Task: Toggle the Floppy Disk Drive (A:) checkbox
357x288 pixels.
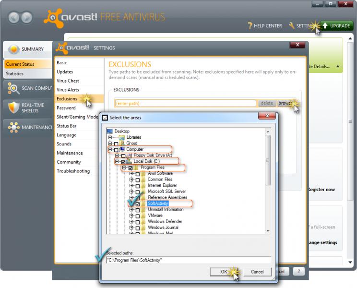Action: click(x=123, y=156)
